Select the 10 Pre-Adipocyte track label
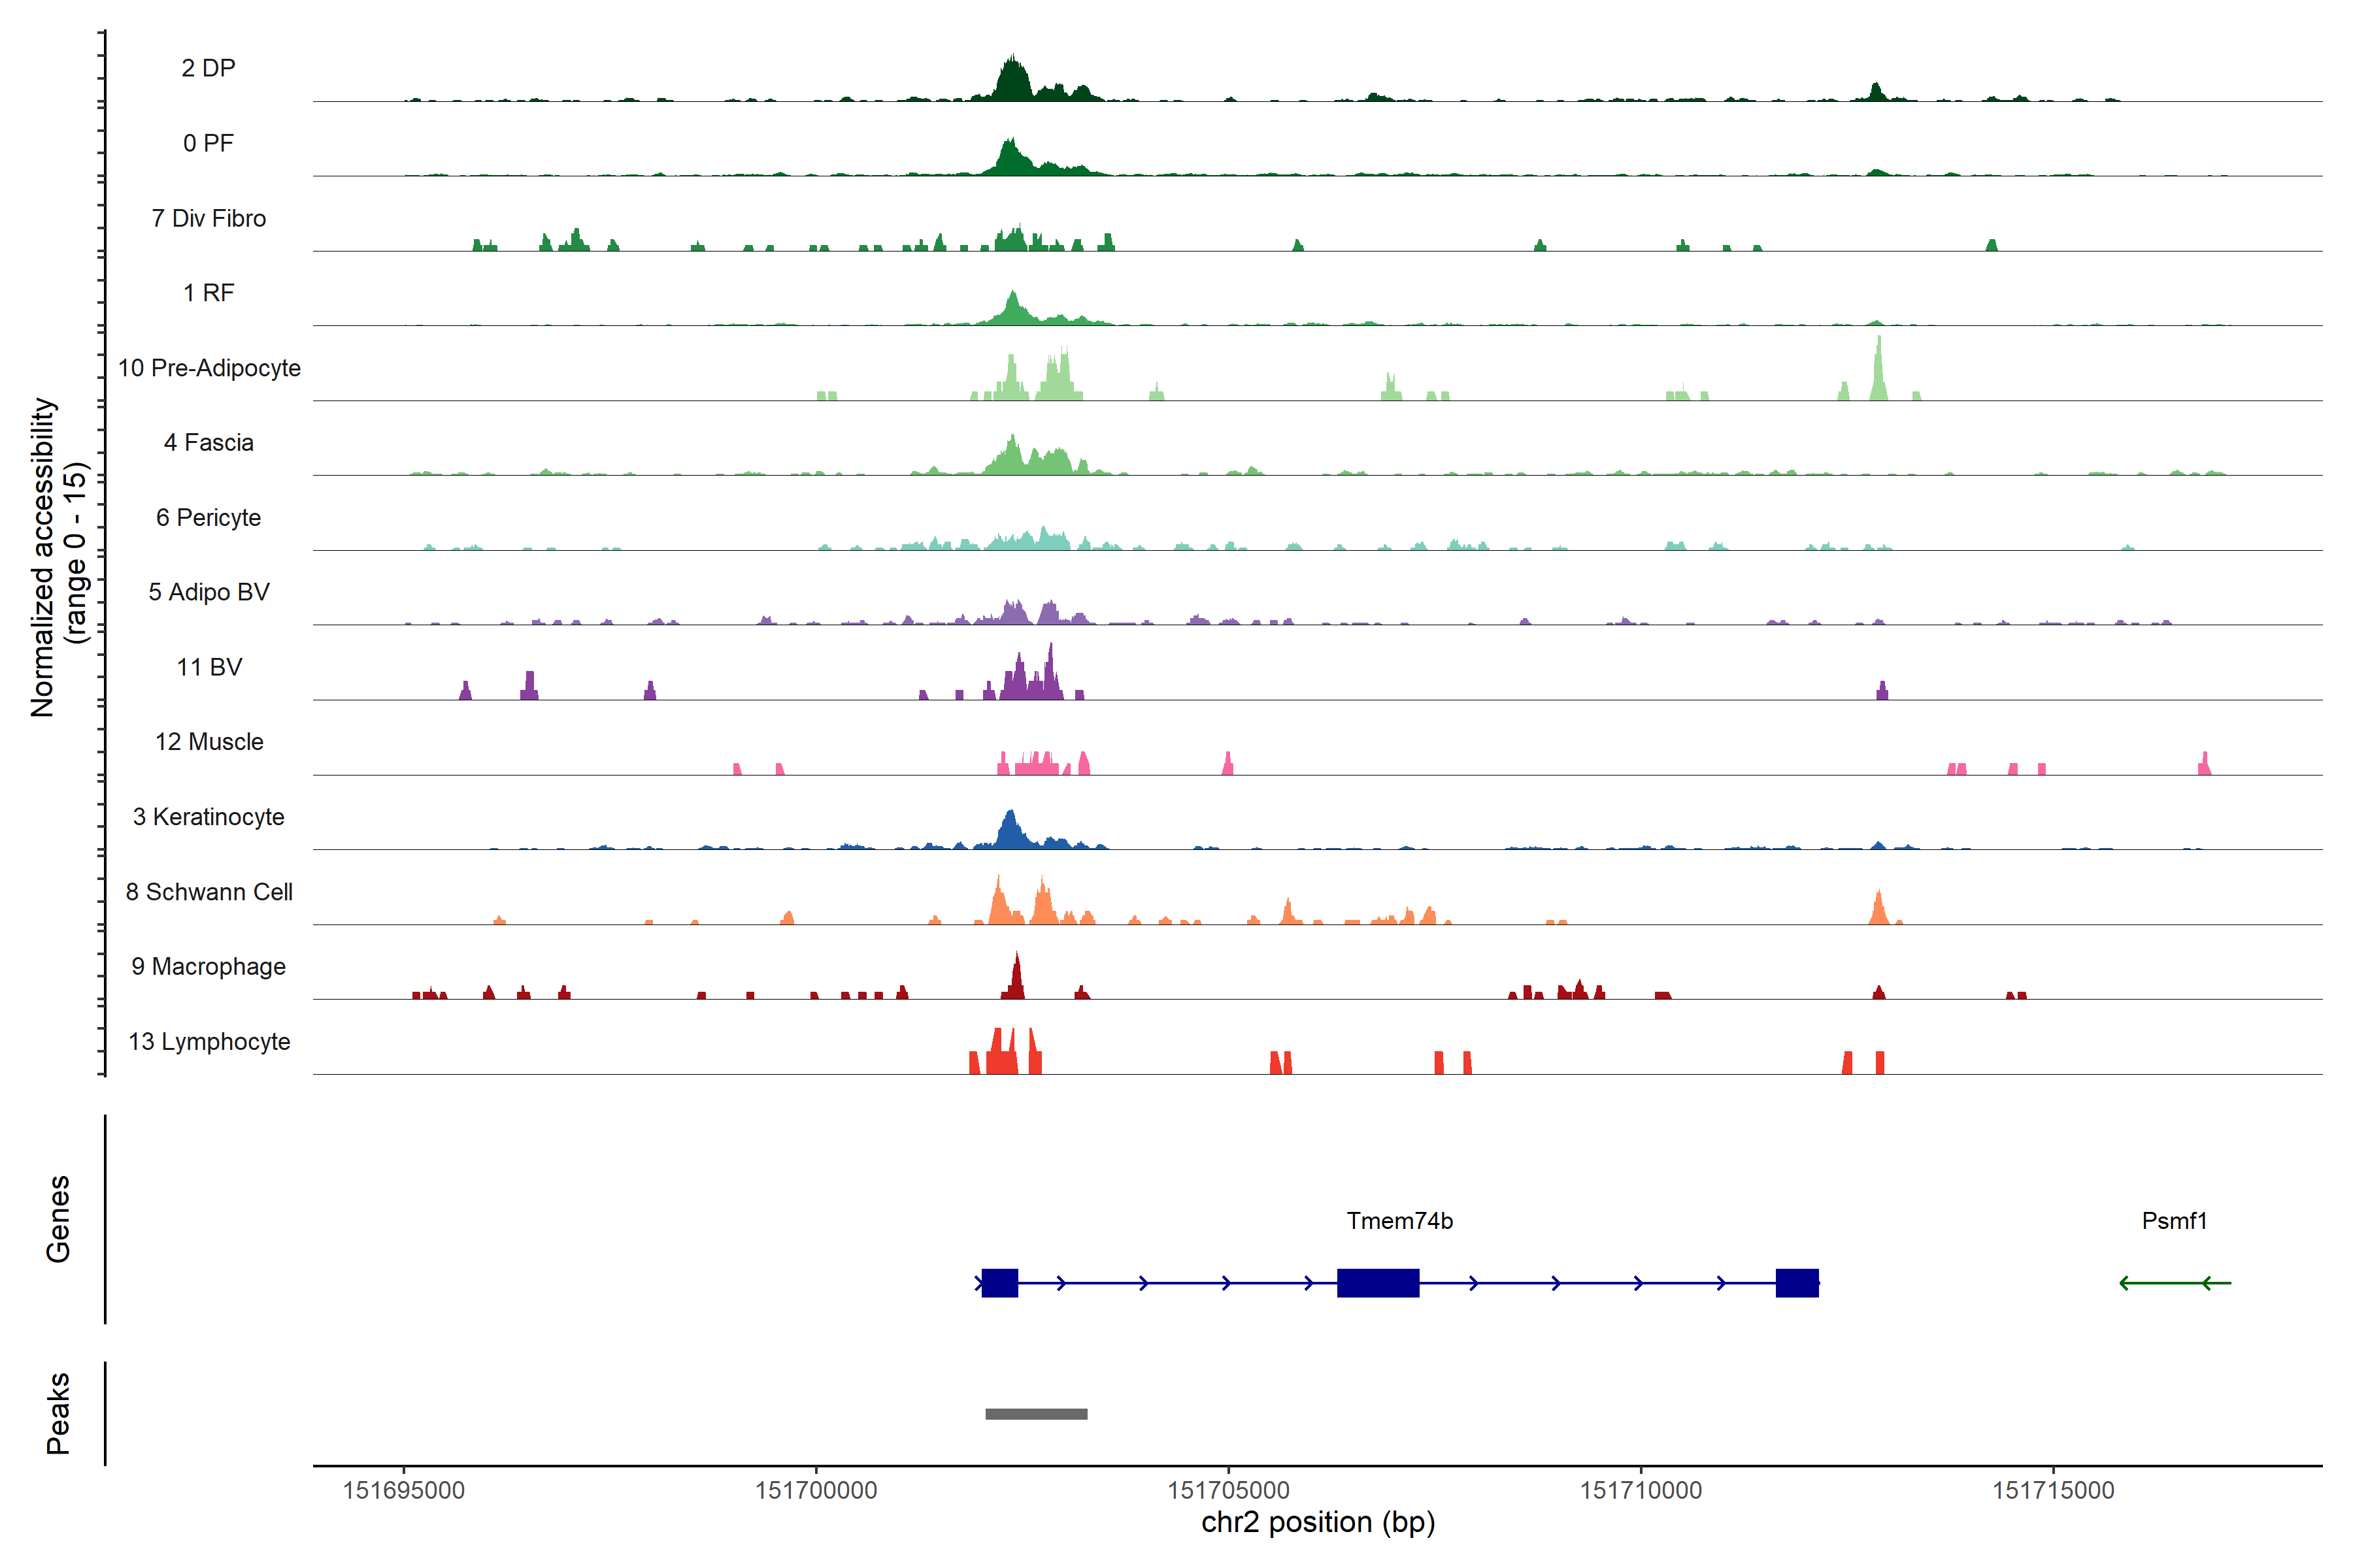This screenshot has height=1568, width=2353. coord(209,368)
